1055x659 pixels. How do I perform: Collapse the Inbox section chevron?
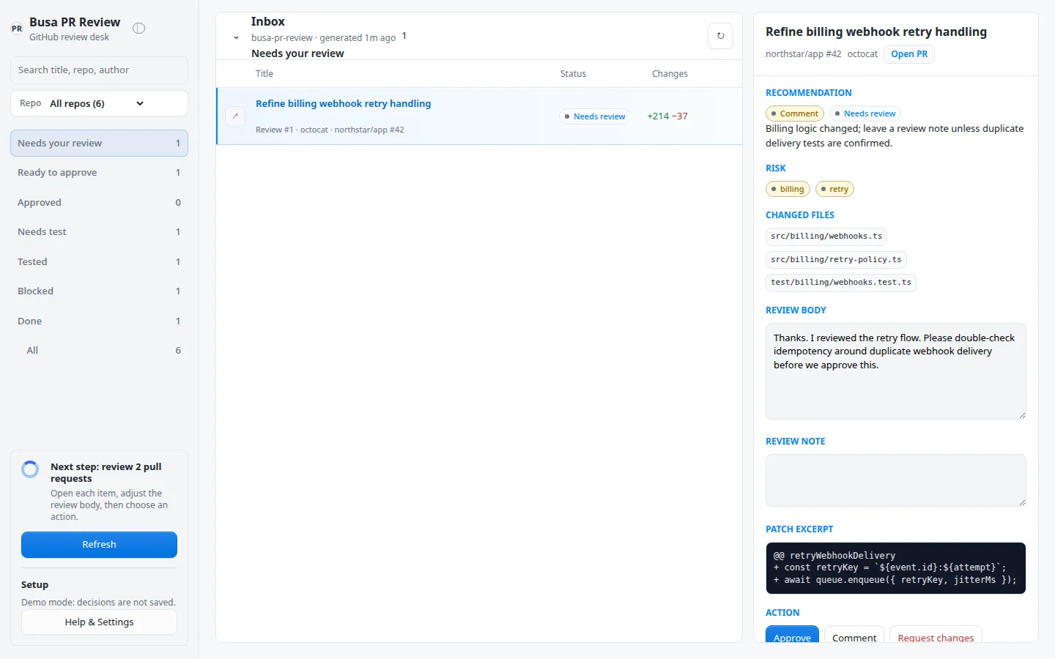click(236, 37)
